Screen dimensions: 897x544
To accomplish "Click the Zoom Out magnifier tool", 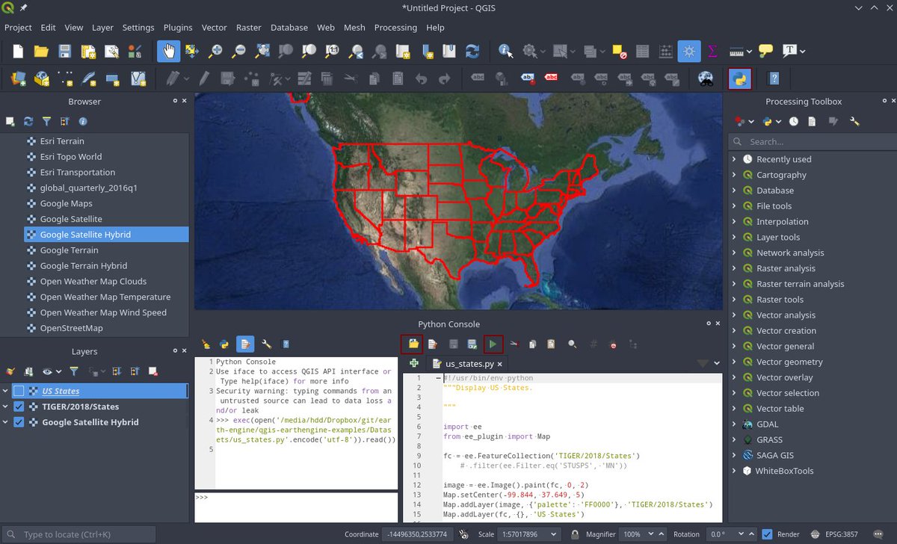I will pos(238,52).
